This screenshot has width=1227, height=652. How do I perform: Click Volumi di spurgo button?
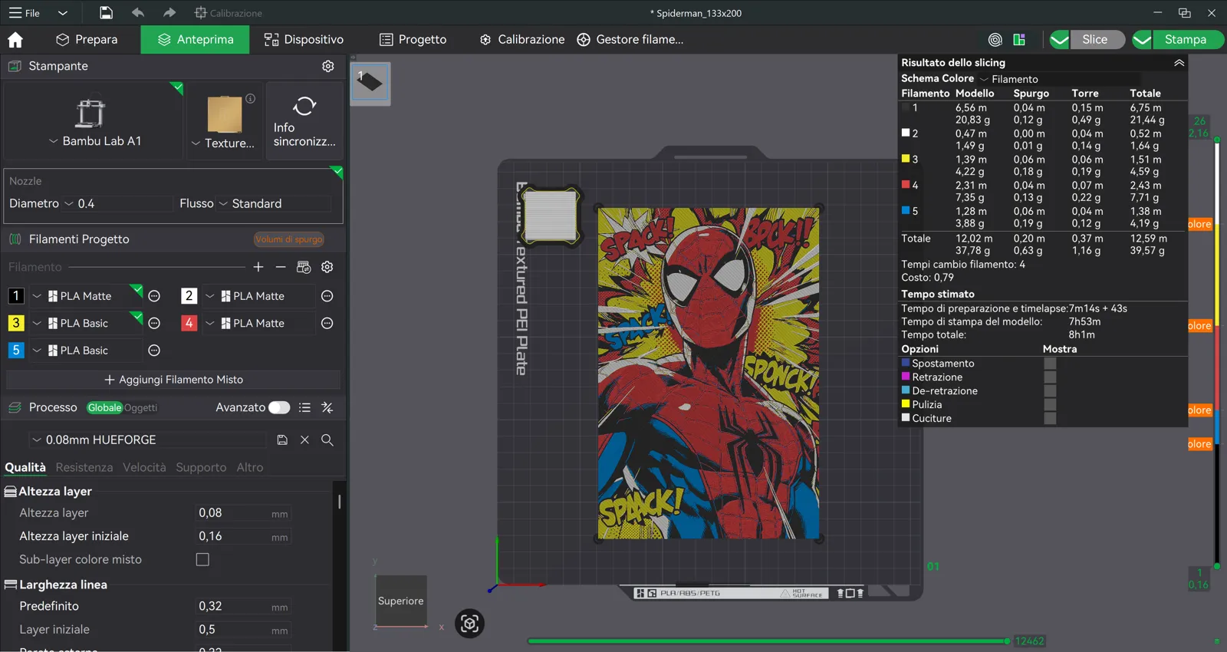pyautogui.click(x=289, y=239)
